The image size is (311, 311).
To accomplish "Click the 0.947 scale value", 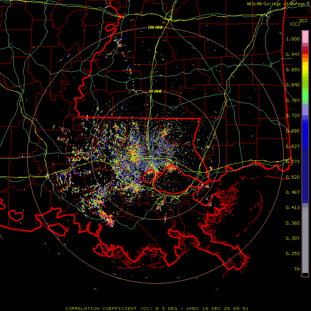I will click(x=293, y=54).
